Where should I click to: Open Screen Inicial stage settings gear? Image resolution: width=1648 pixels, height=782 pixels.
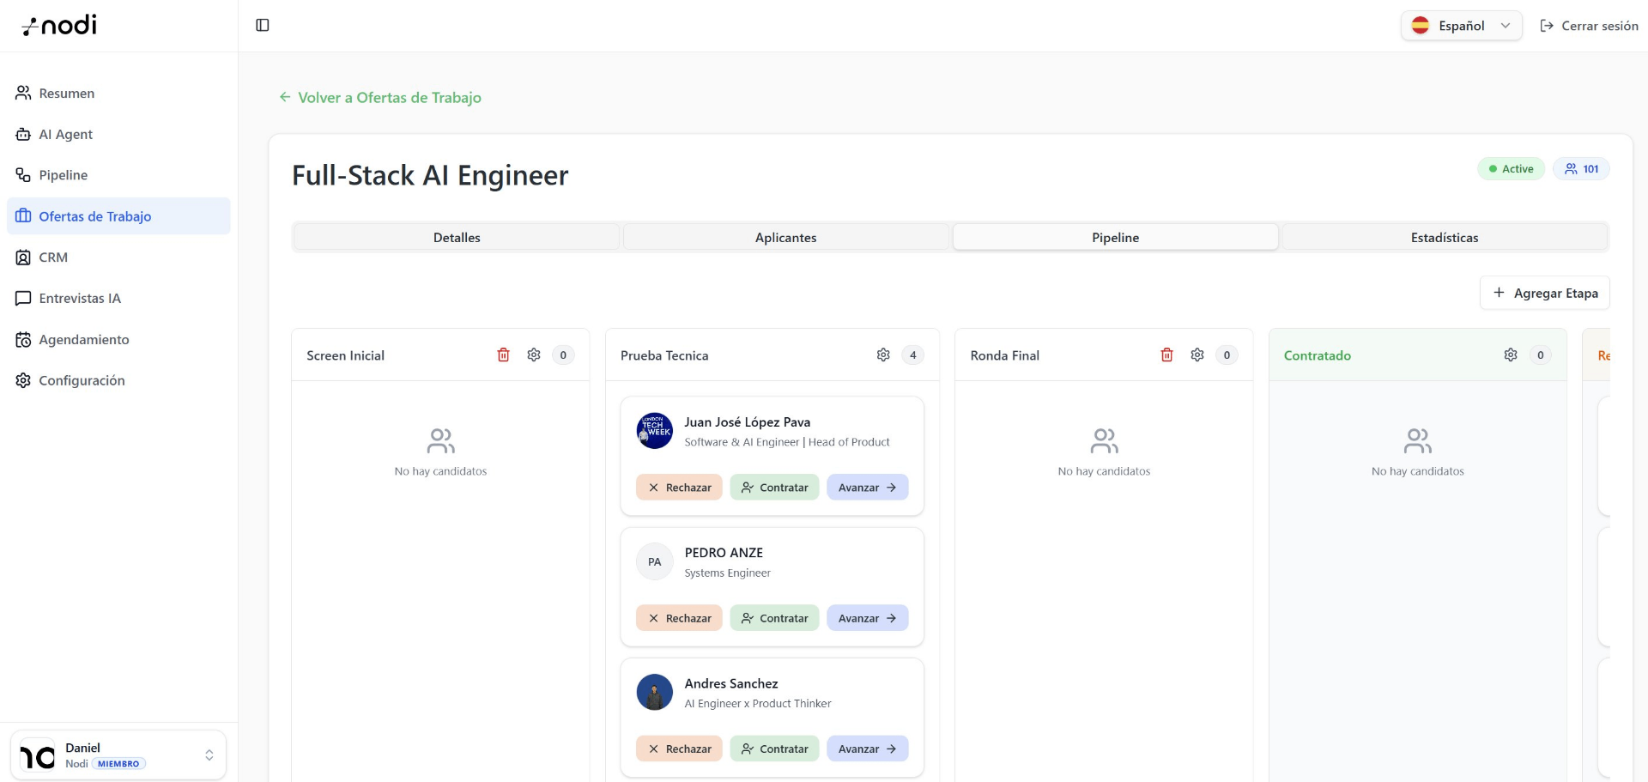(x=534, y=355)
